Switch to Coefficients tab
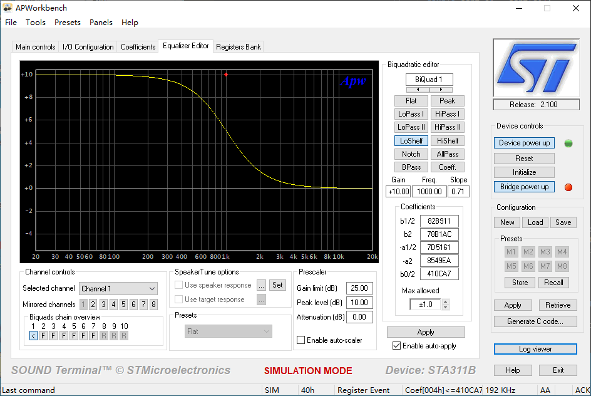The width and height of the screenshot is (591, 396). click(x=138, y=47)
